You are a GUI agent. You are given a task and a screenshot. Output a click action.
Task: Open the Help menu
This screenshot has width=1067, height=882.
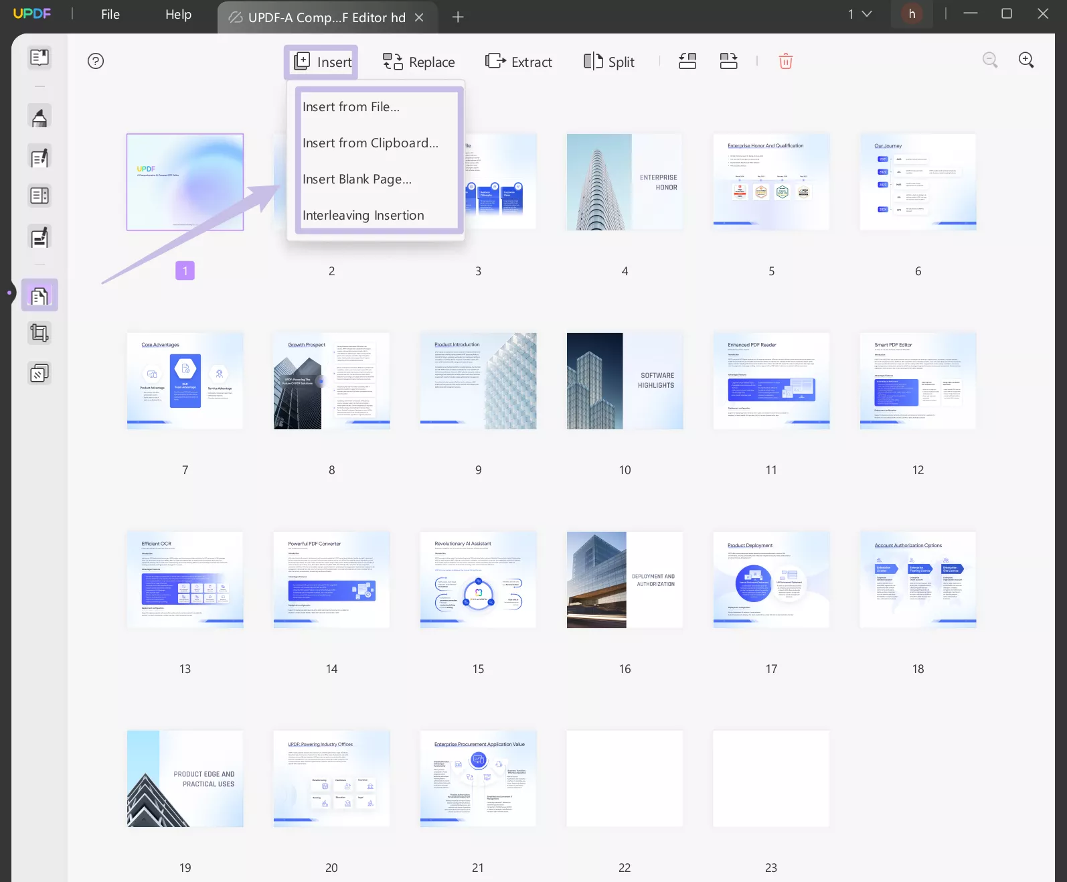coord(178,14)
